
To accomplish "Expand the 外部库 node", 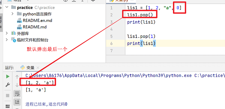I will 7,33.
